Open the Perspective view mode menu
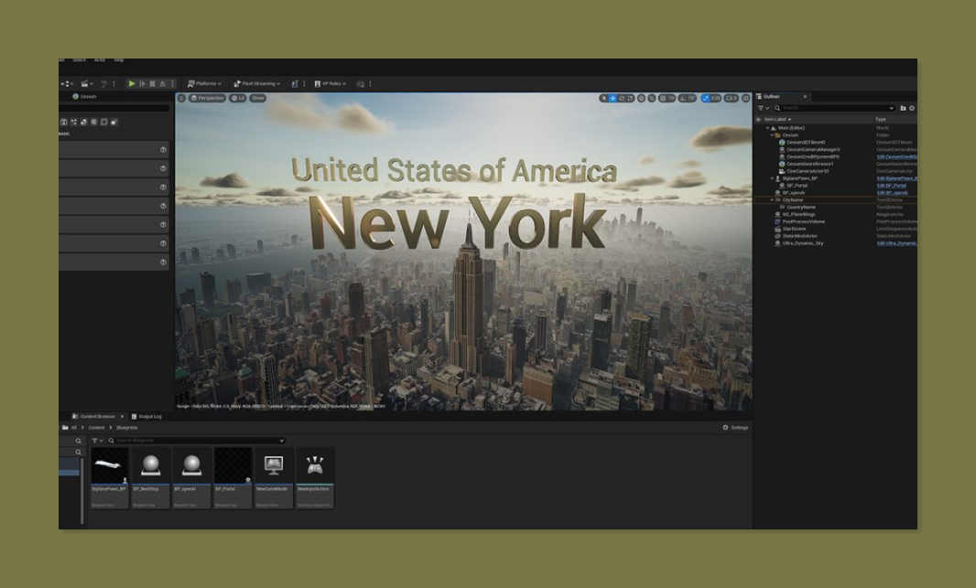976x588 pixels. (x=207, y=98)
